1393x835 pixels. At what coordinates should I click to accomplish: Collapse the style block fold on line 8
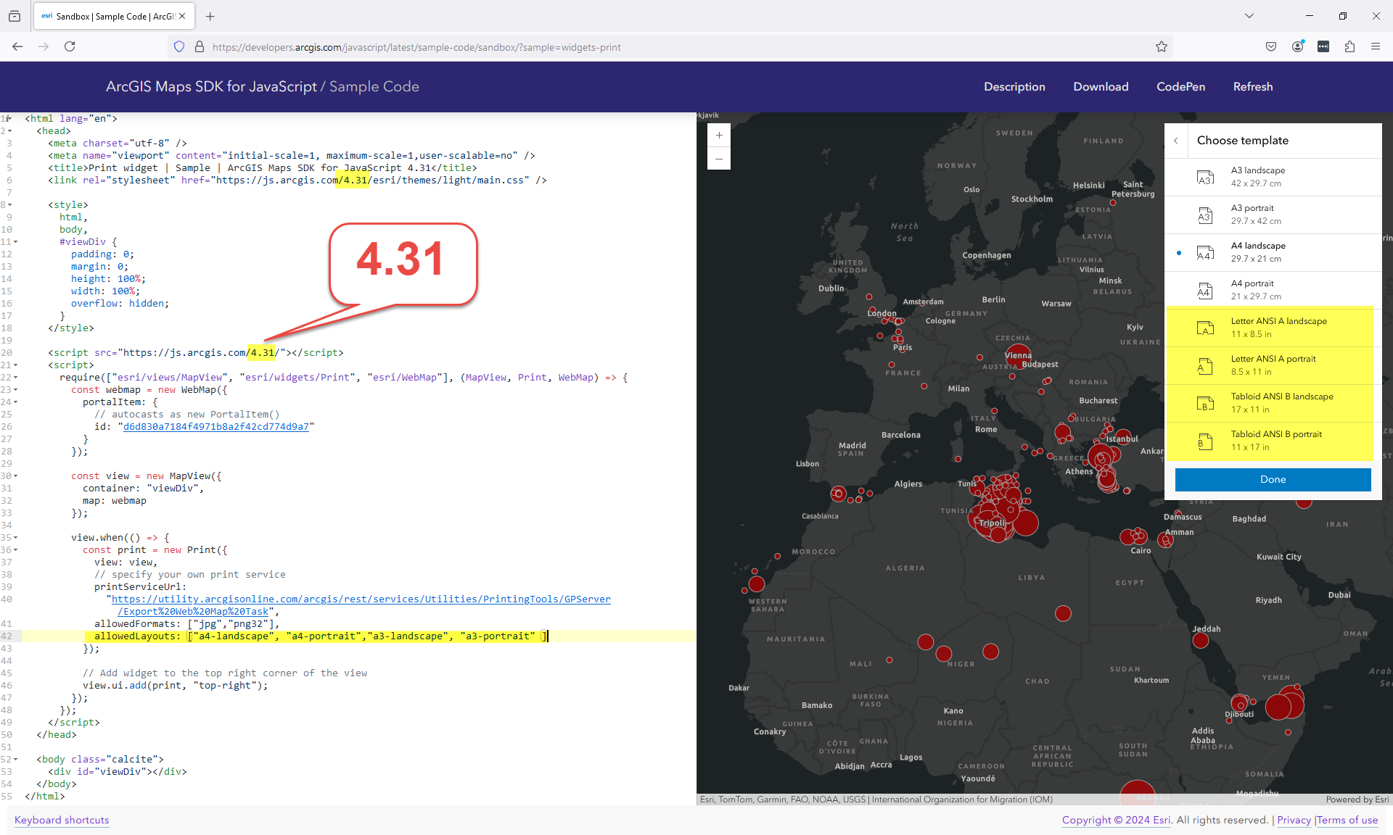pos(9,205)
